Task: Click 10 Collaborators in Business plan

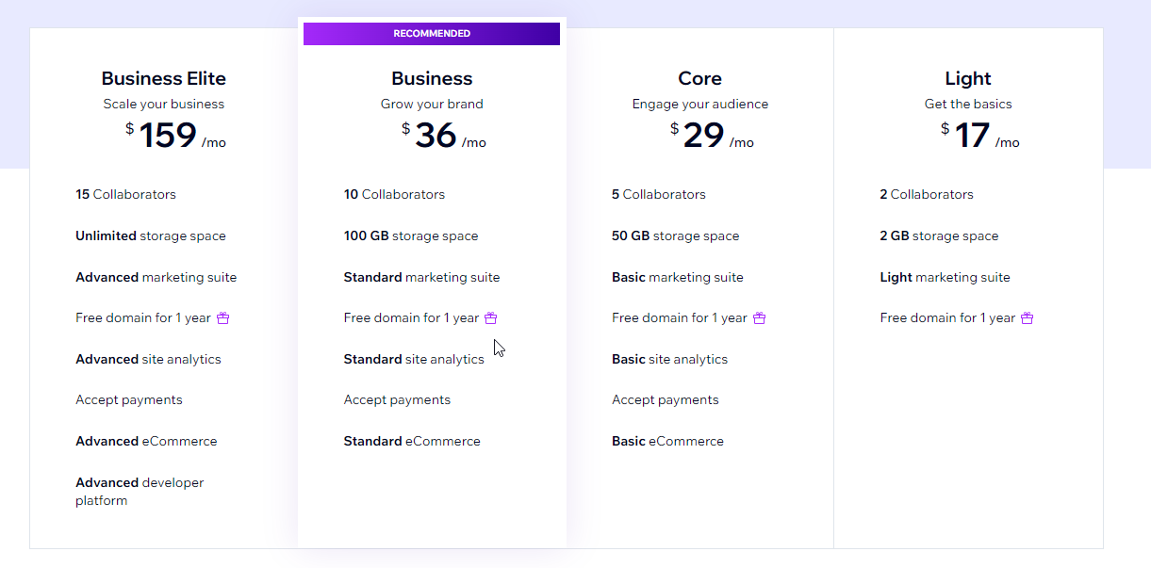Action: 394,195
